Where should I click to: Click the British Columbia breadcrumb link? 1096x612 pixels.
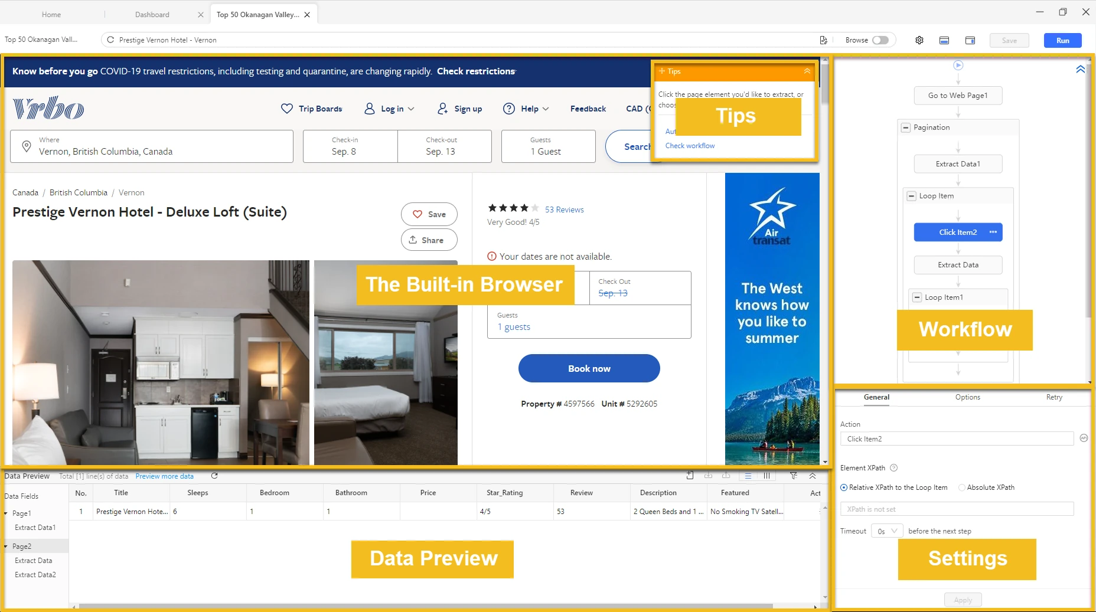pyautogui.click(x=79, y=192)
